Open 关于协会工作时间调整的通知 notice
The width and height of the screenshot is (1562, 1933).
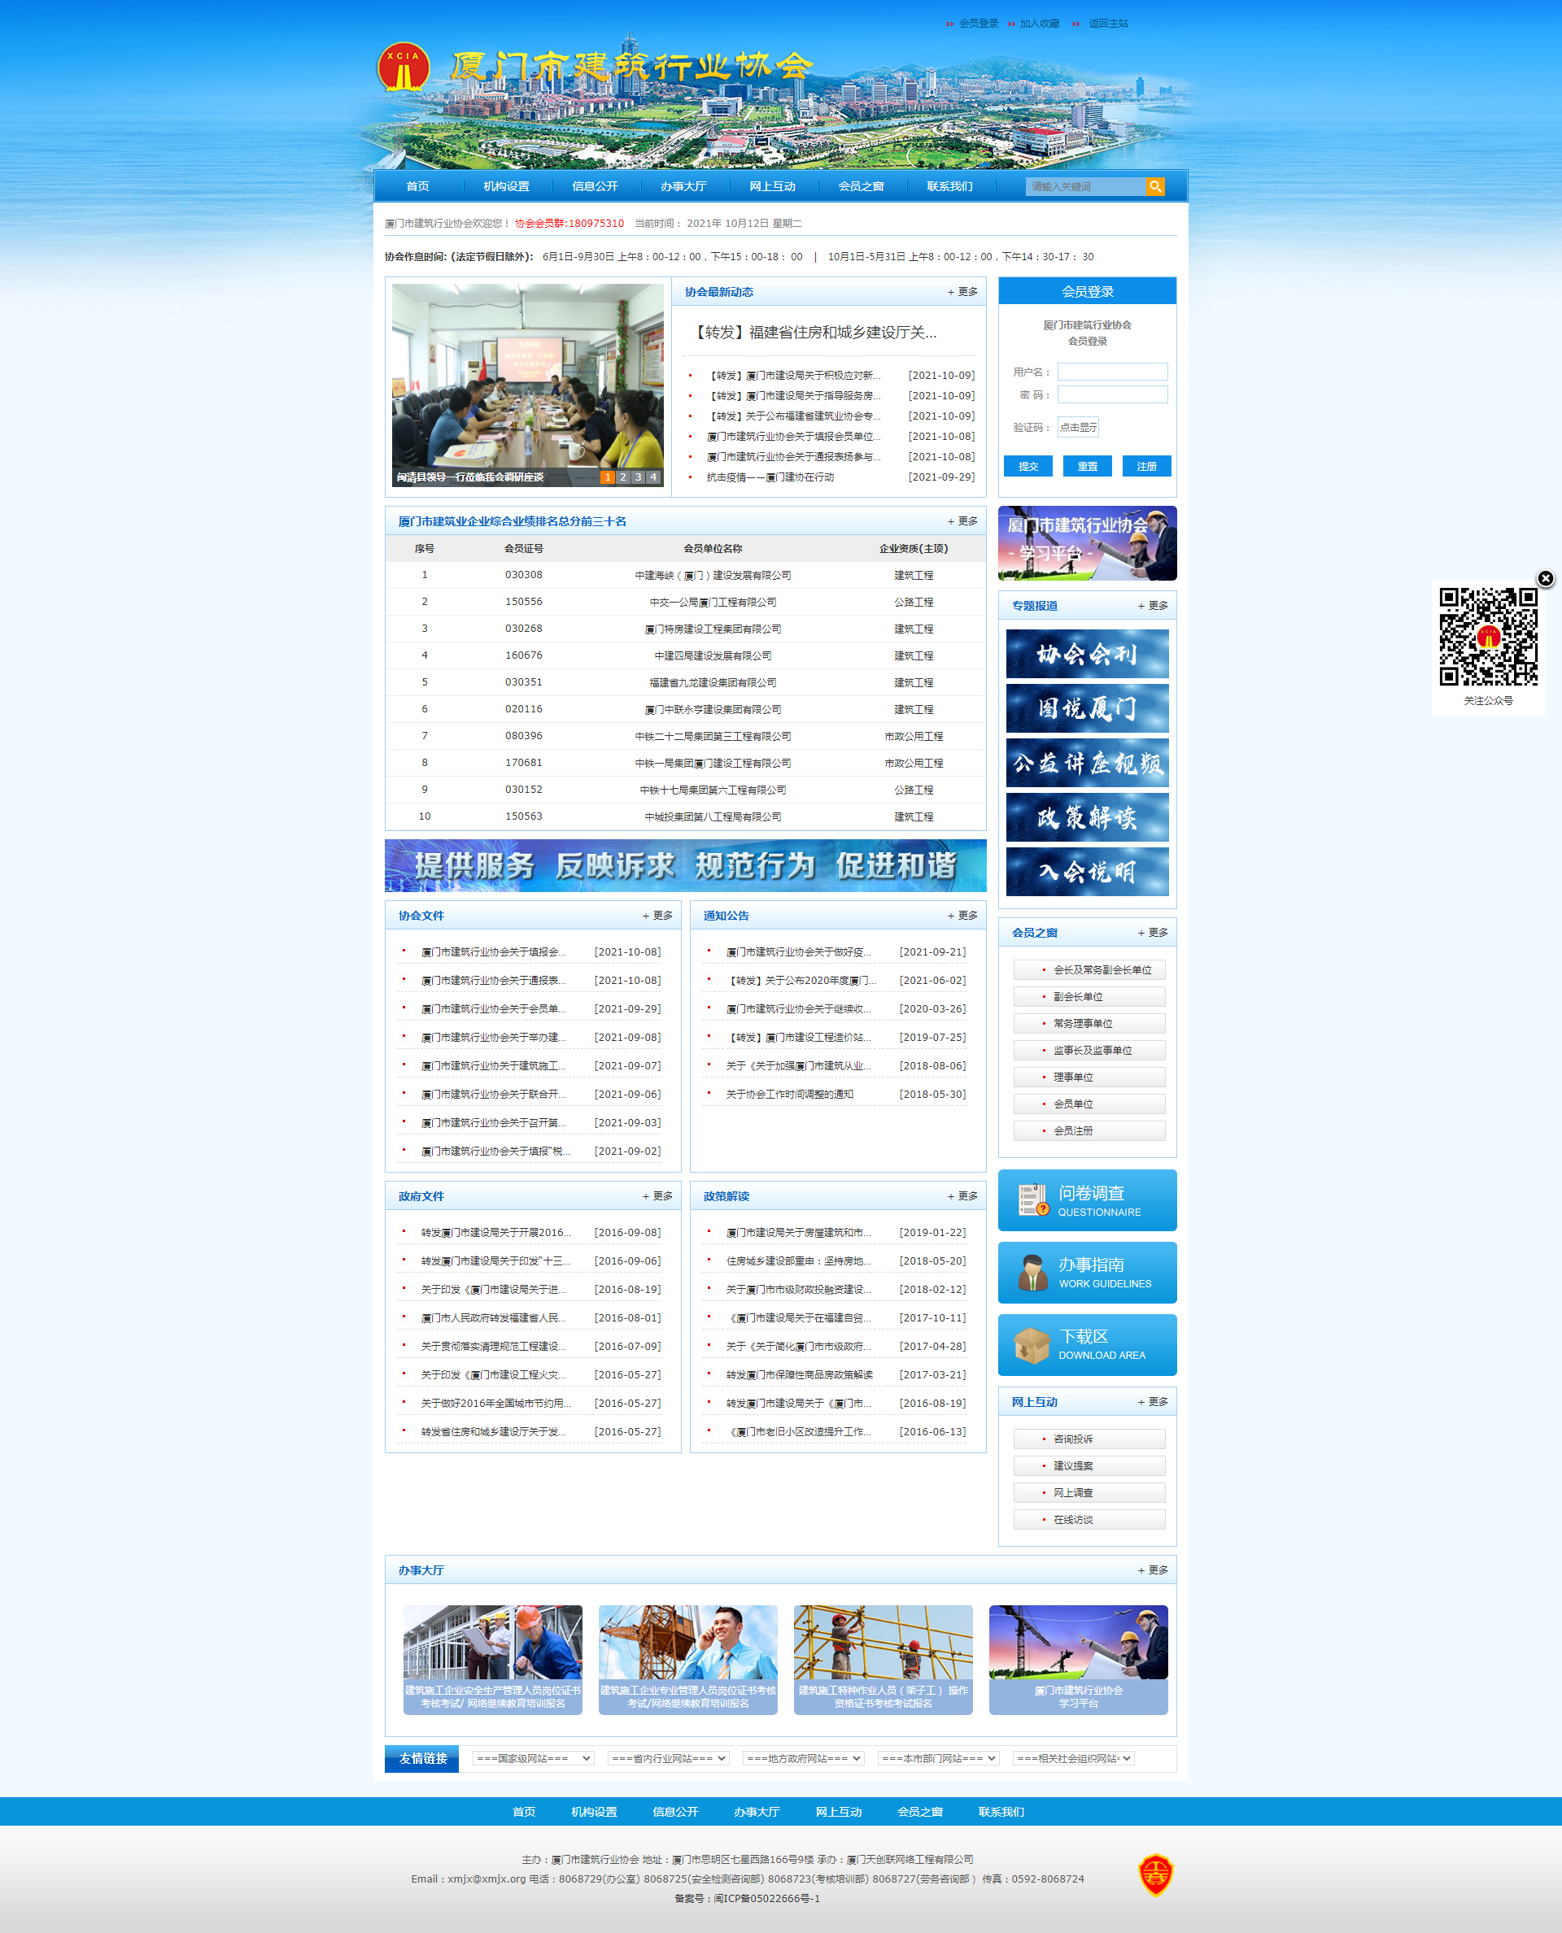point(790,1094)
